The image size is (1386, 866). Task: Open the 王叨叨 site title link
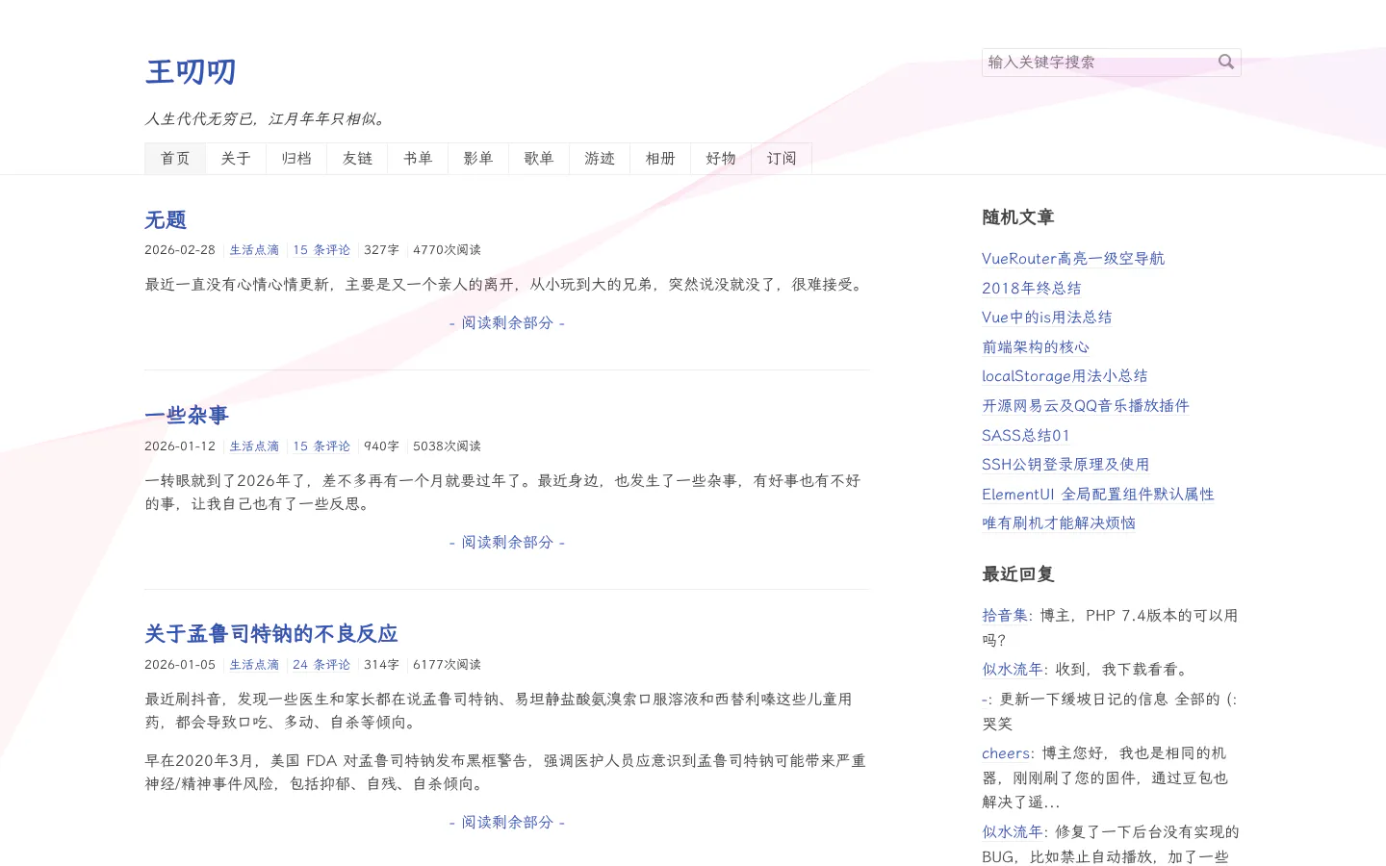tap(191, 71)
